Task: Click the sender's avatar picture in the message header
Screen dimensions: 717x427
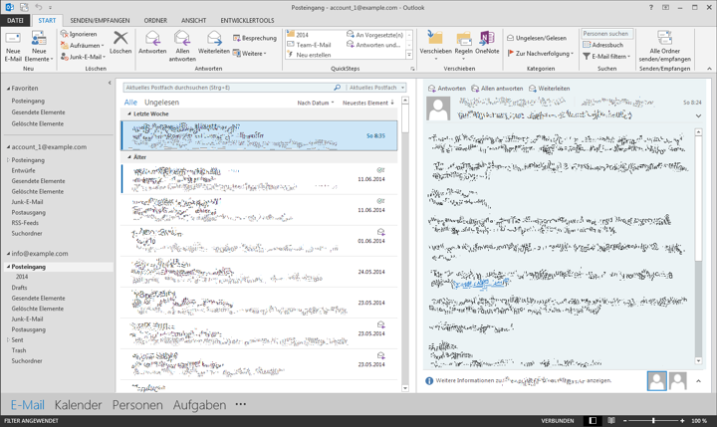Action: tap(438, 108)
